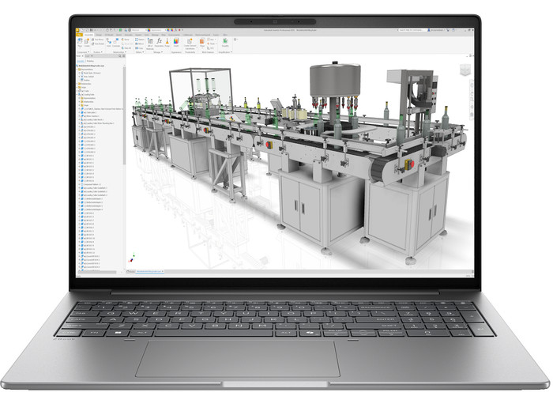Expand the View: Default node in the browser
This screenshot has height=396, width=553.
tap(80, 76)
